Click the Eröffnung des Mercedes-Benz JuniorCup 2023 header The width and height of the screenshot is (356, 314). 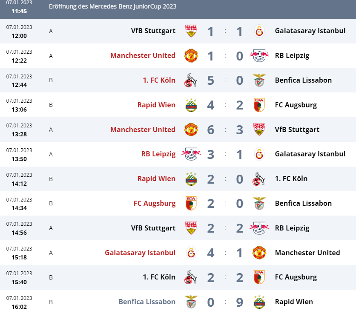112,6
